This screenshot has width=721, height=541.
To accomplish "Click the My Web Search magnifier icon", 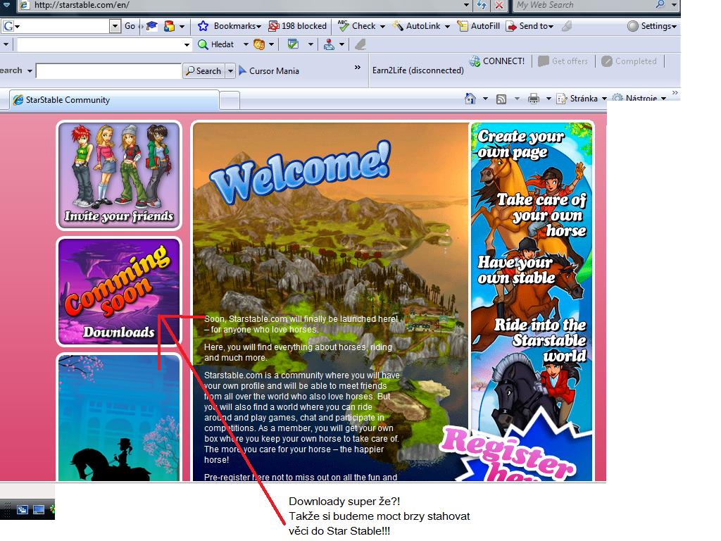I will [660, 5].
